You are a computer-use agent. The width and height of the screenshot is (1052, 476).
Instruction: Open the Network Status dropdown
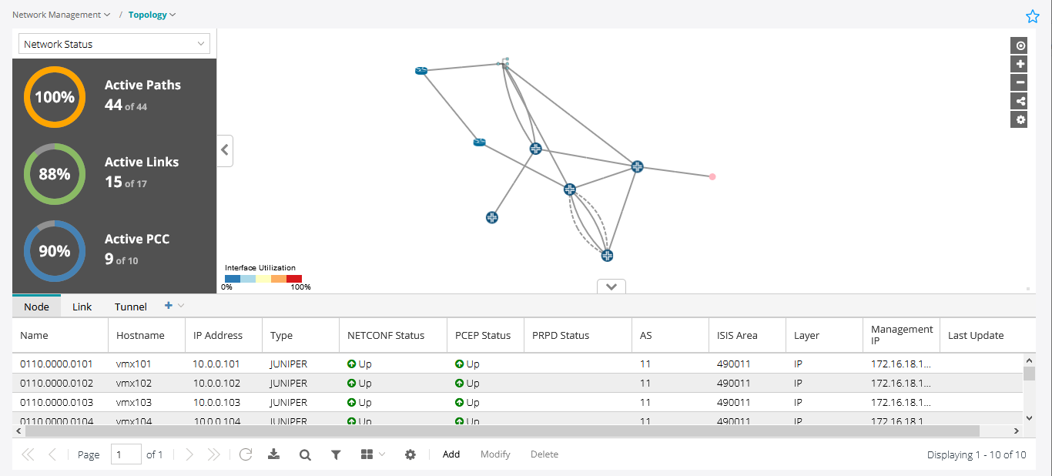113,43
